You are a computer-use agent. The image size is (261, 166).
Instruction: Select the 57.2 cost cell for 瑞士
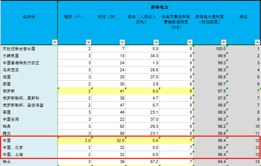pyautogui.click(x=142, y=162)
